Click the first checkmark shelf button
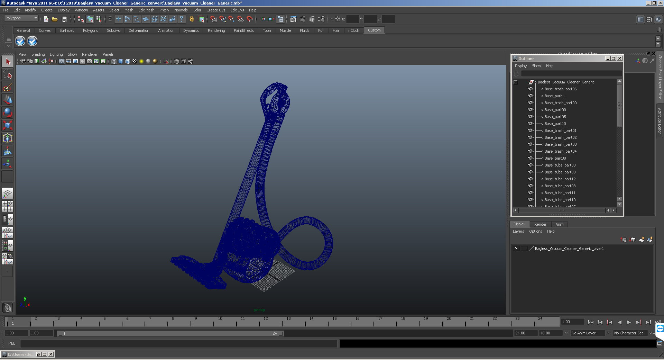The width and height of the screenshot is (664, 360). [x=20, y=41]
